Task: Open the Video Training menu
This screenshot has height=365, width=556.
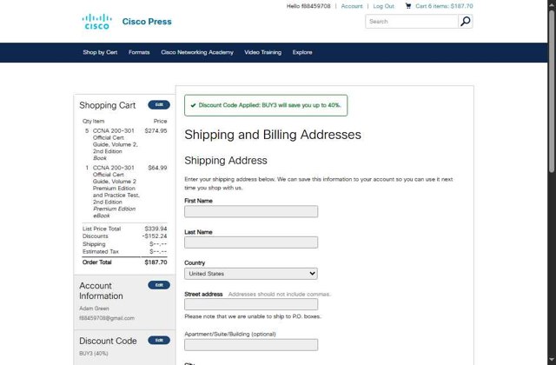Action: tap(262, 52)
